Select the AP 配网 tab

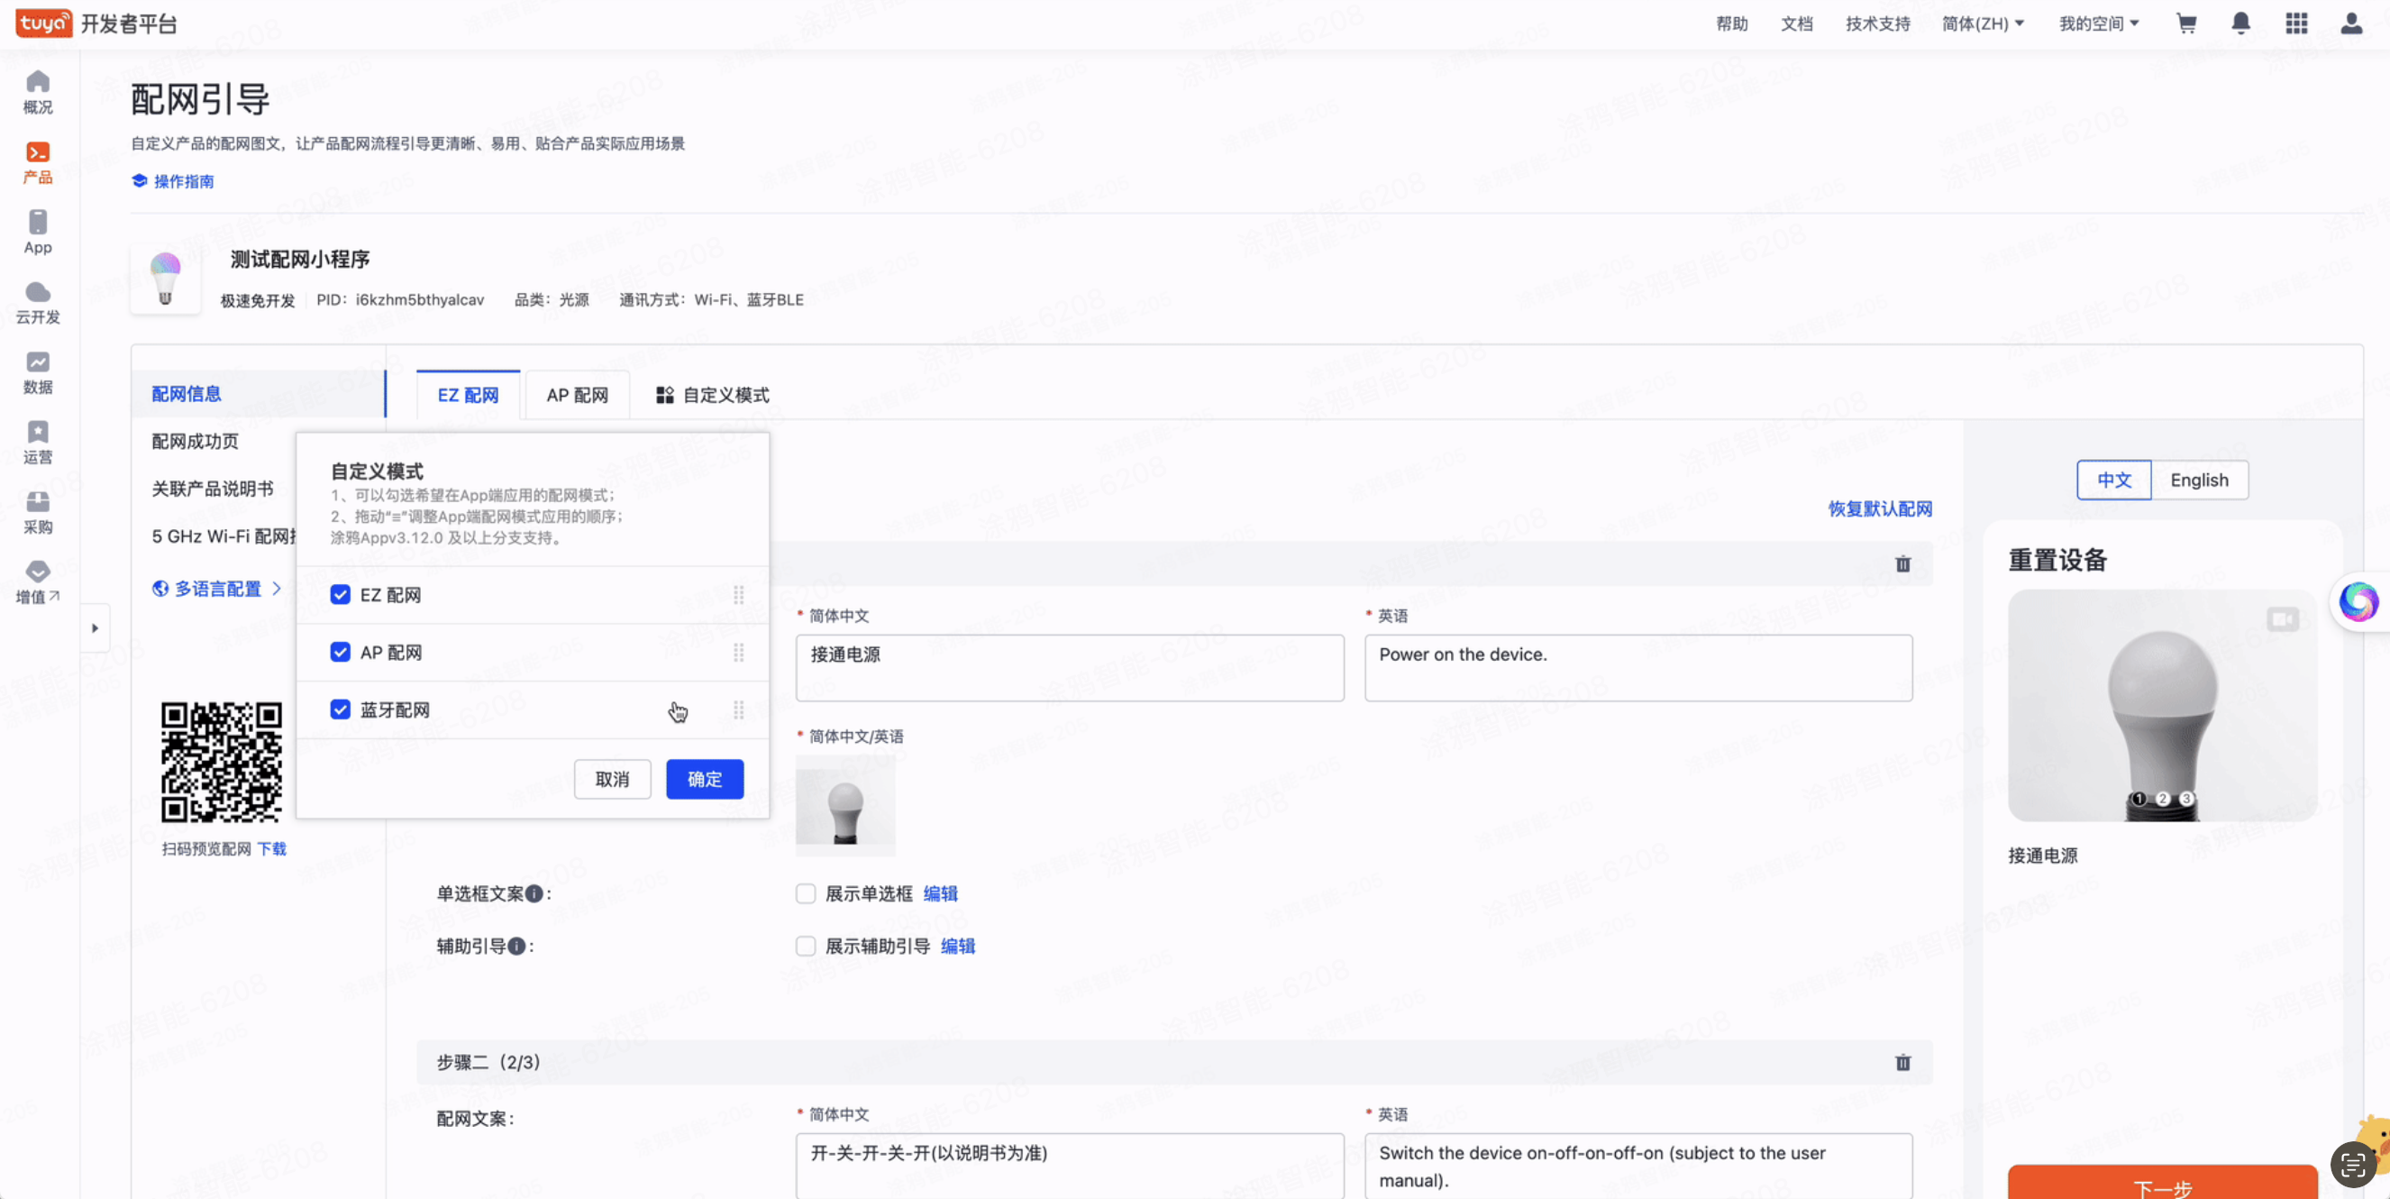577,396
